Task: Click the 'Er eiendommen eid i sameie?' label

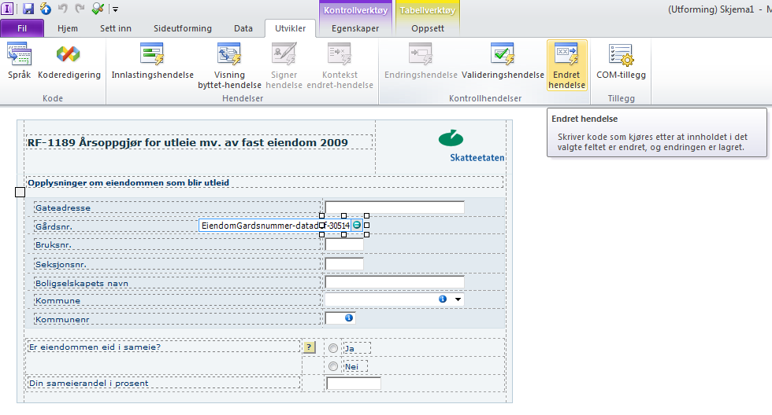Action: (x=95, y=347)
